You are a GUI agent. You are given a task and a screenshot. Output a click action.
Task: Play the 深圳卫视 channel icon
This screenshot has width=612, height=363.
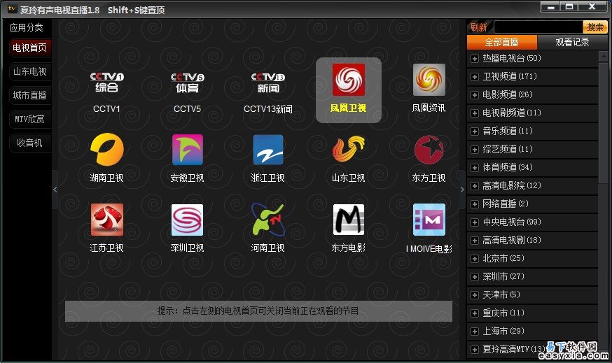point(188,220)
